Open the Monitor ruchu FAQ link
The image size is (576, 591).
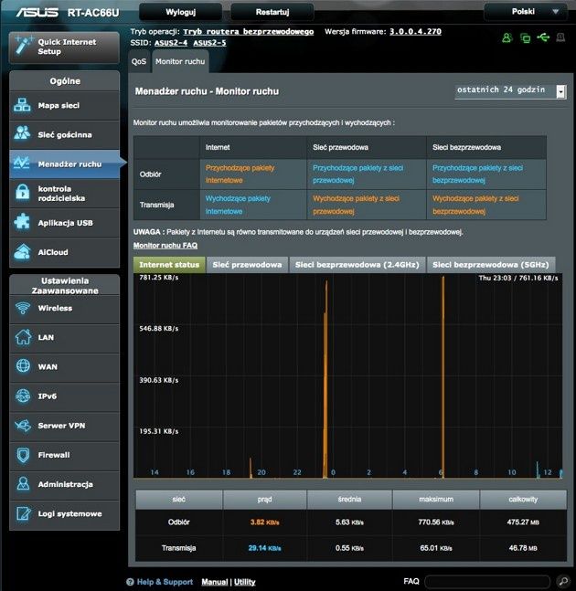[x=165, y=246]
